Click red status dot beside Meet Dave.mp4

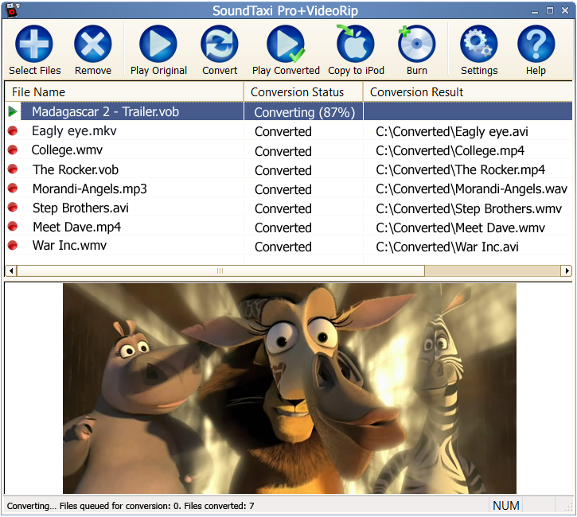[13, 227]
